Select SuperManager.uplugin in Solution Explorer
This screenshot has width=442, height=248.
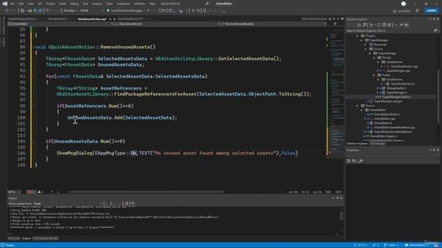point(388,101)
